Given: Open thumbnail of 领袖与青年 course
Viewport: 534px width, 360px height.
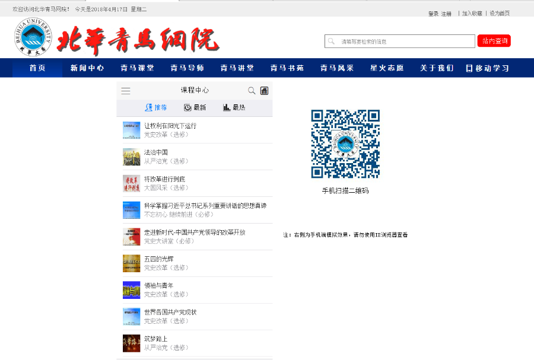Looking at the screenshot, I should coord(132,290).
